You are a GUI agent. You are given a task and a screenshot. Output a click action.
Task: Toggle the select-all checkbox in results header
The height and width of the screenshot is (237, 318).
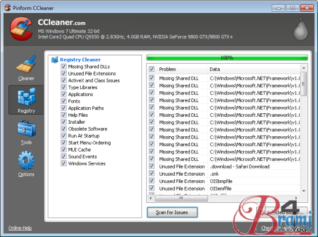[151, 69]
